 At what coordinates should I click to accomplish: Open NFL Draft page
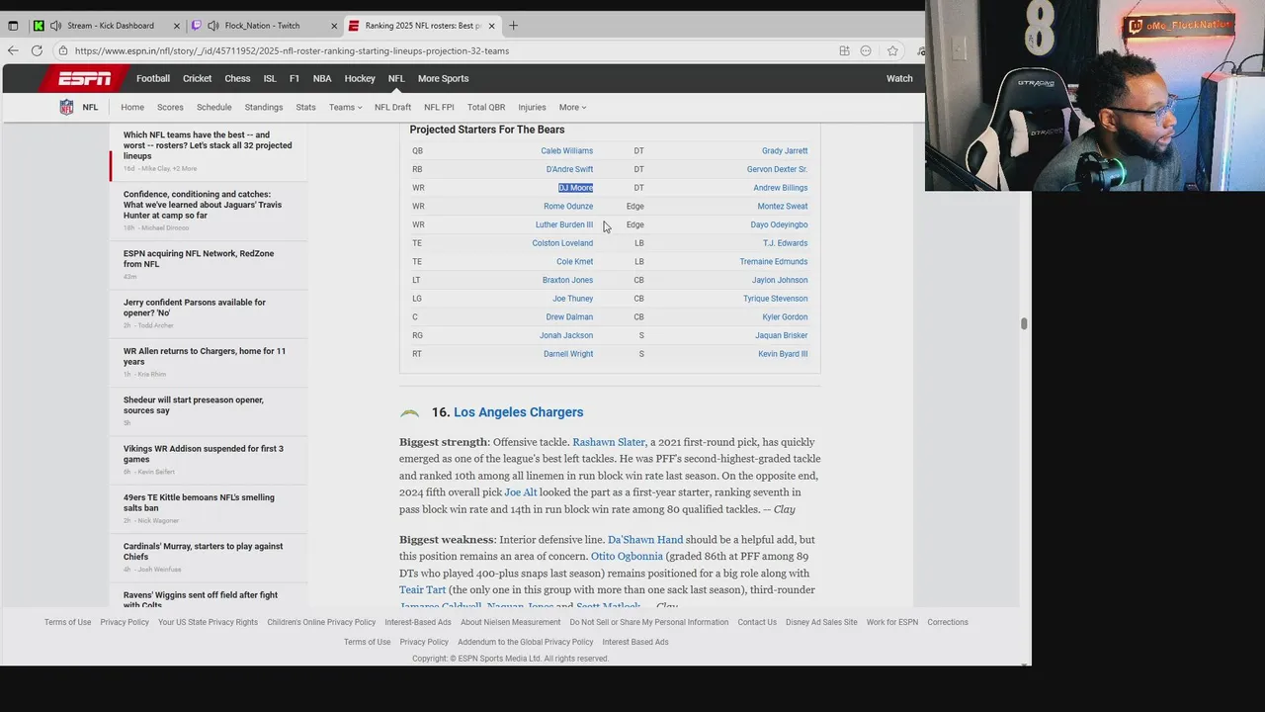(392, 107)
